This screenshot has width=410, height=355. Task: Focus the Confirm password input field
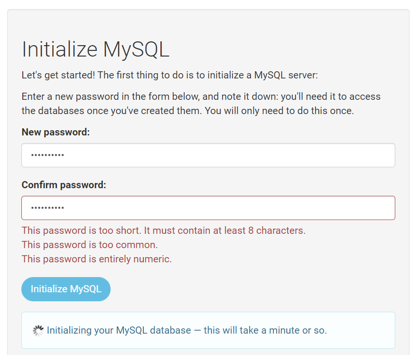[x=208, y=208]
